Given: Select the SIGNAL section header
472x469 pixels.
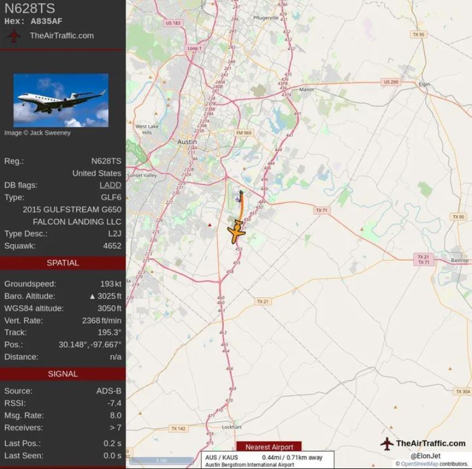Looking at the screenshot, I should [62, 374].
